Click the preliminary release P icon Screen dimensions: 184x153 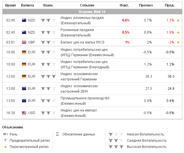(5, 141)
